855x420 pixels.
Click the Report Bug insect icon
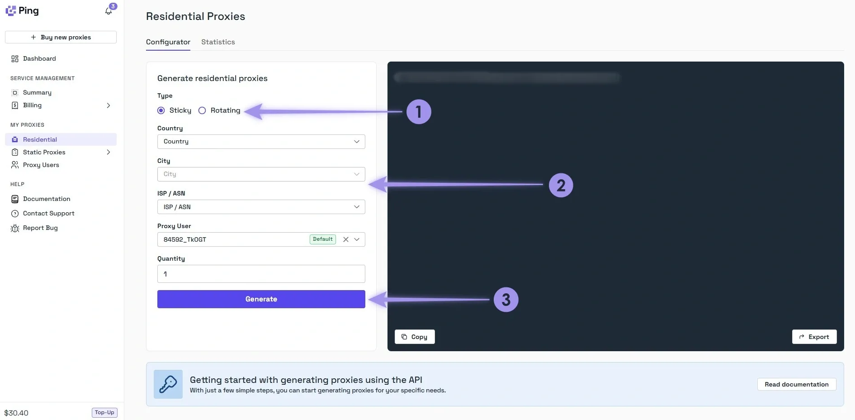click(x=15, y=228)
